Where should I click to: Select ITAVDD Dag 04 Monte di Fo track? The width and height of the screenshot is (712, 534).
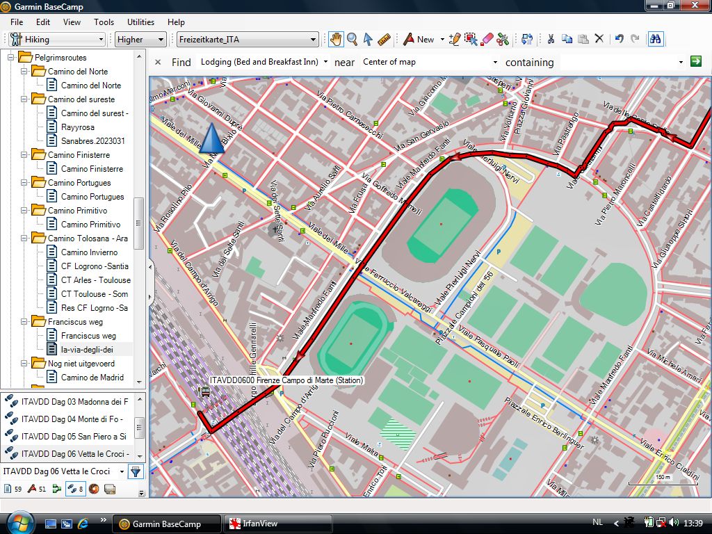tap(72, 419)
